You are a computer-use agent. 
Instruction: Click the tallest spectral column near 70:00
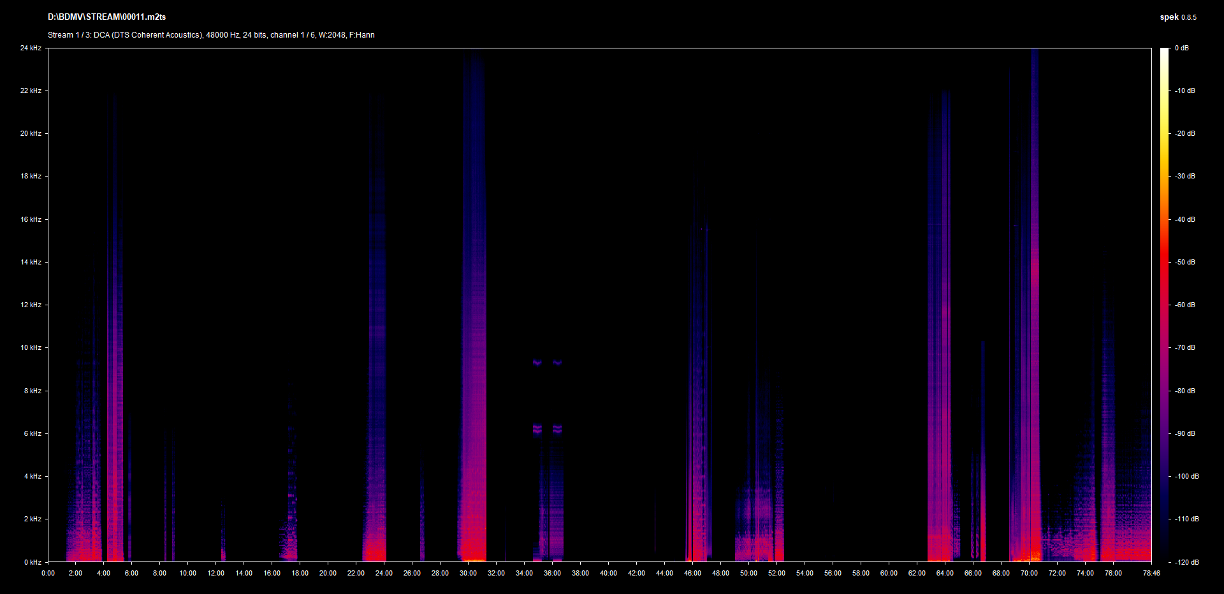point(1035,255)
